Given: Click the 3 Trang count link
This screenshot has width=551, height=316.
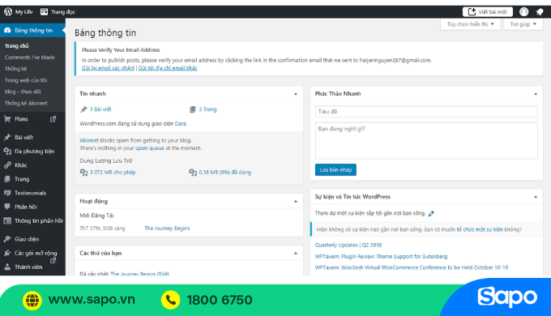Looking at the screenshot, I should click(x=207, y=109).
